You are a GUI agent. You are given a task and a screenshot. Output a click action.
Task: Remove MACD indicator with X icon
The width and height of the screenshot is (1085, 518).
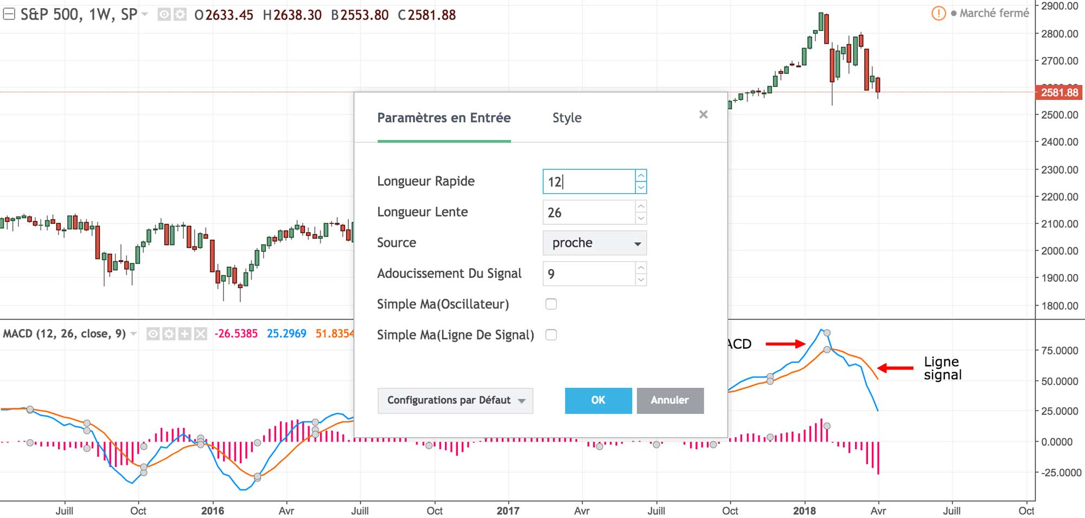201,334
